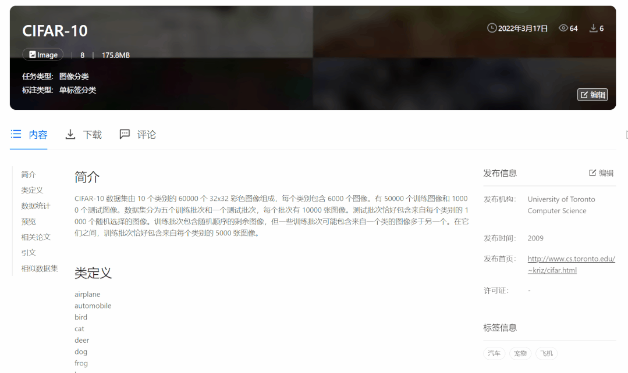This screenshot has width=628, height=373.
Task: Click University of Toronto Computer Science text
Action: pyautogui.click(x=561, y=205)
